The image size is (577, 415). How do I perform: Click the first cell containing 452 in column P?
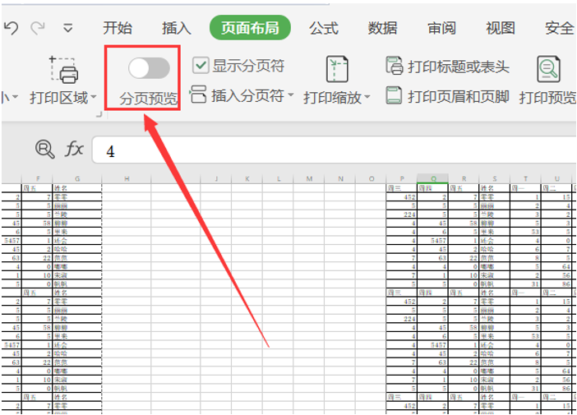click(402, 197)
